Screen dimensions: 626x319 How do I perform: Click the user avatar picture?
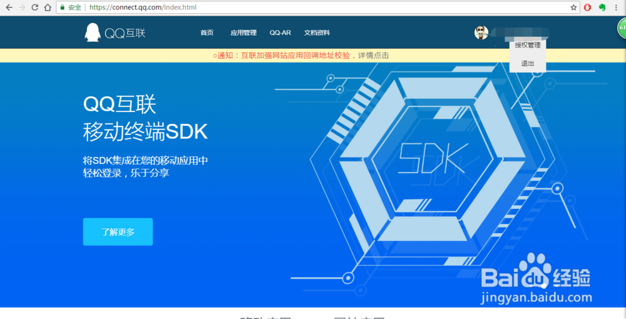click(x=481, y=33)
